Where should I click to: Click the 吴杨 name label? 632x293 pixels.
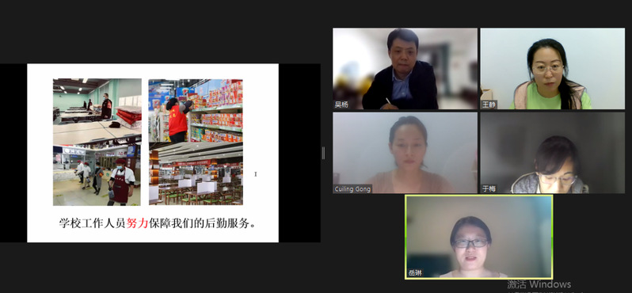pyautogui.click(x=341, y=105)
